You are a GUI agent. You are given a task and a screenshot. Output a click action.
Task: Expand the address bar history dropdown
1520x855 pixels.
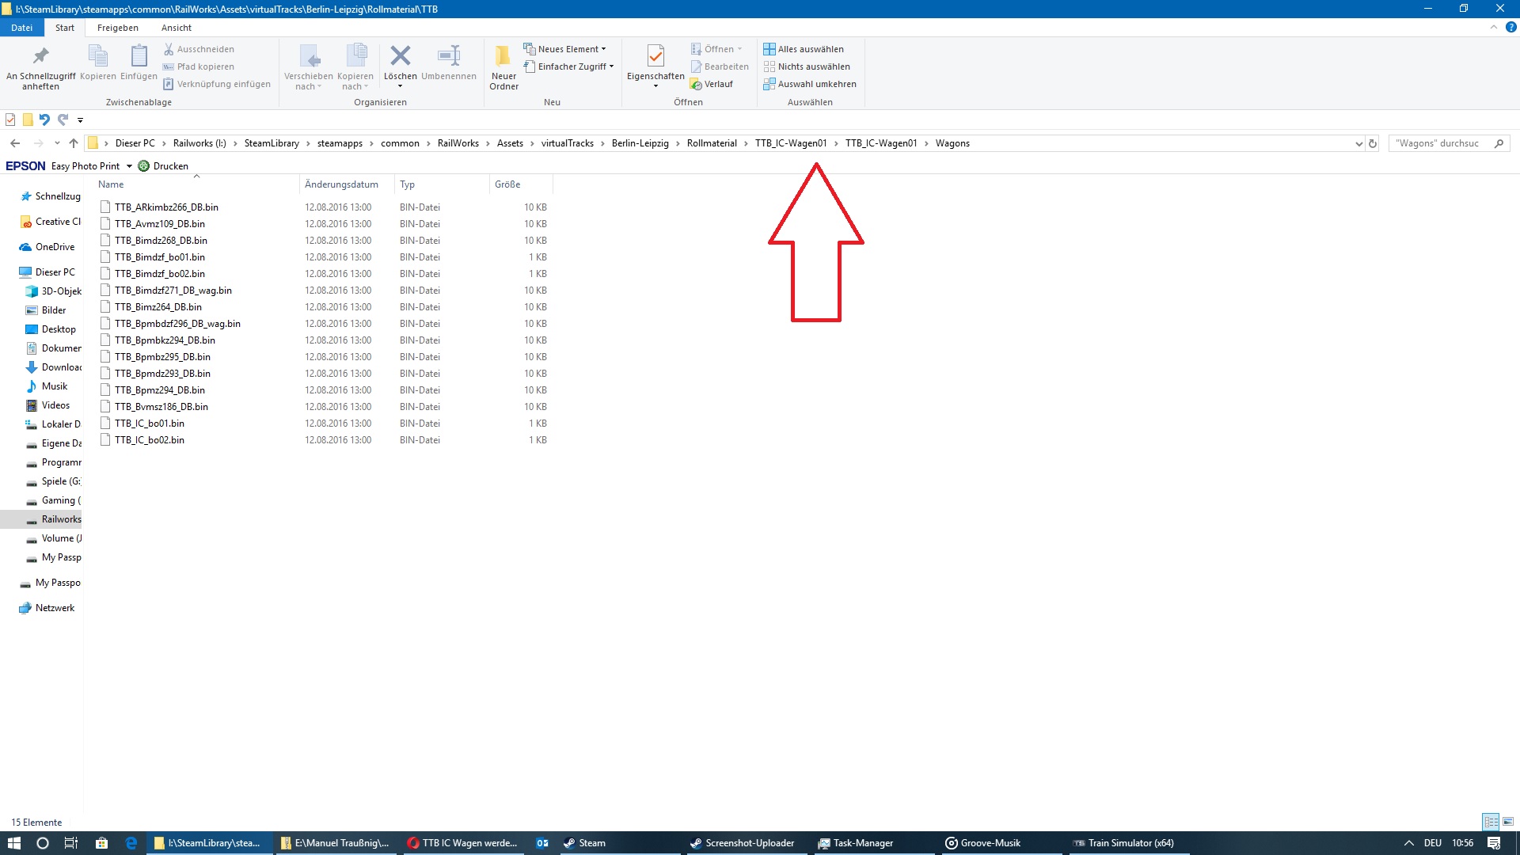(1358, 143)
